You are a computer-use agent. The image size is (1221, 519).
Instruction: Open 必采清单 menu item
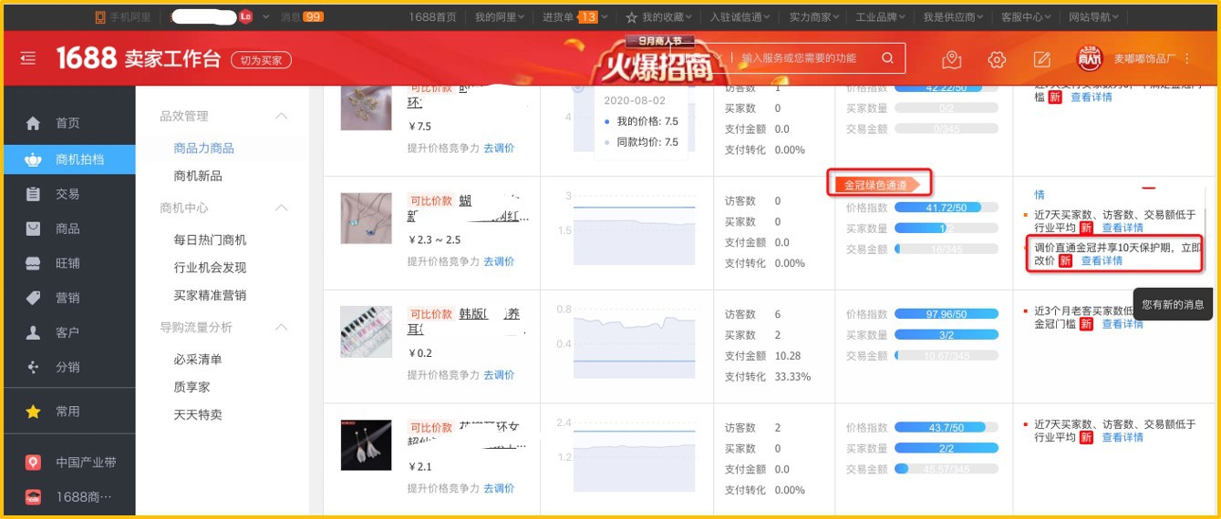[198, 360]
